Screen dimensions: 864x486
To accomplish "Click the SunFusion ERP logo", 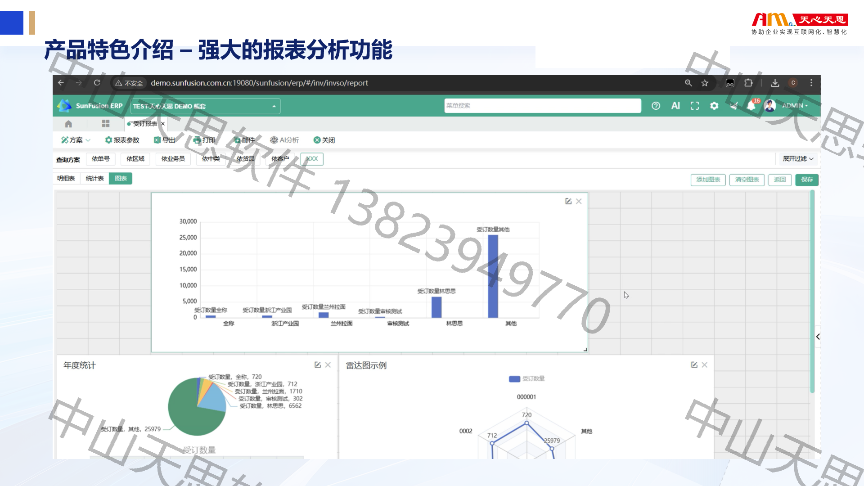I will tap(90, 106).
